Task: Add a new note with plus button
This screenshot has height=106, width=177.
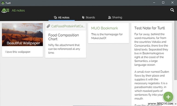Action: point(168,97)
